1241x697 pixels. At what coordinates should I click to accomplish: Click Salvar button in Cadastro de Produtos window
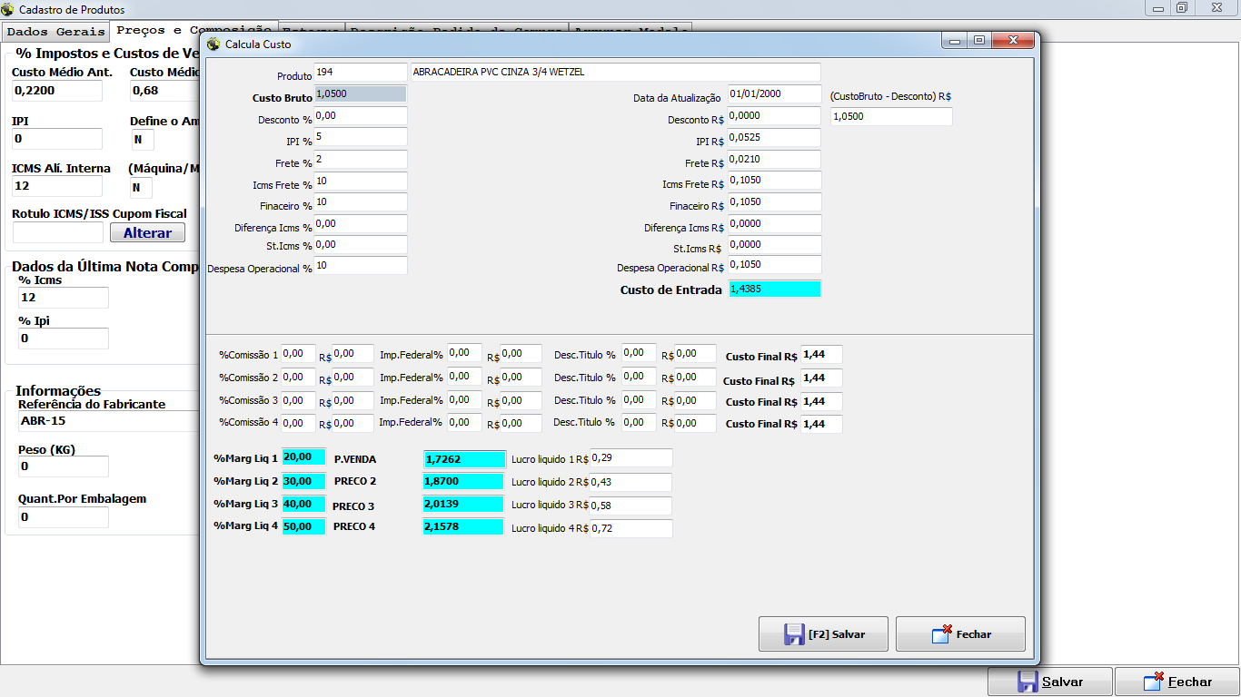coord(1049,682)
